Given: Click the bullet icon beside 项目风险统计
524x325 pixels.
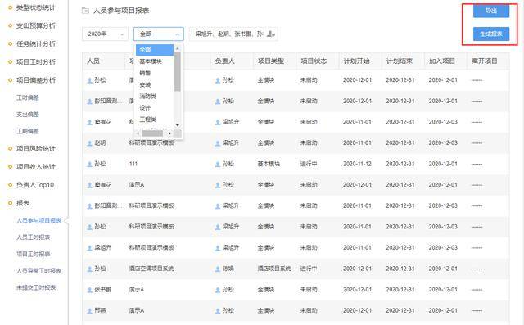Looking at the screenshot, I should click(10, 149).
